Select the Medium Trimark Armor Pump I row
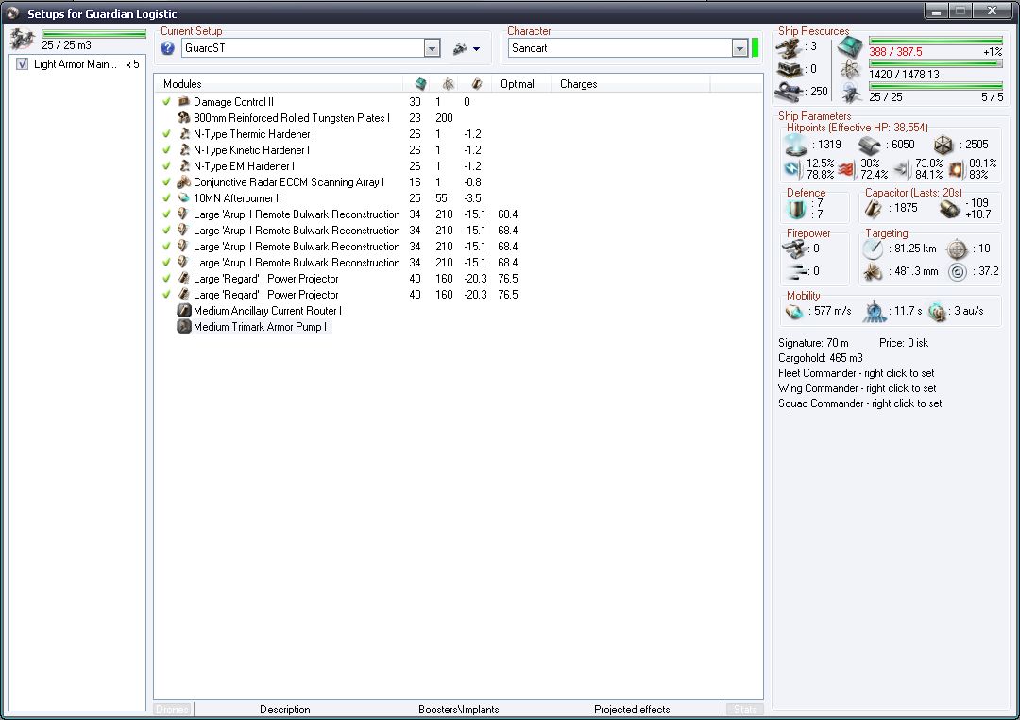 tap(254, 327)
